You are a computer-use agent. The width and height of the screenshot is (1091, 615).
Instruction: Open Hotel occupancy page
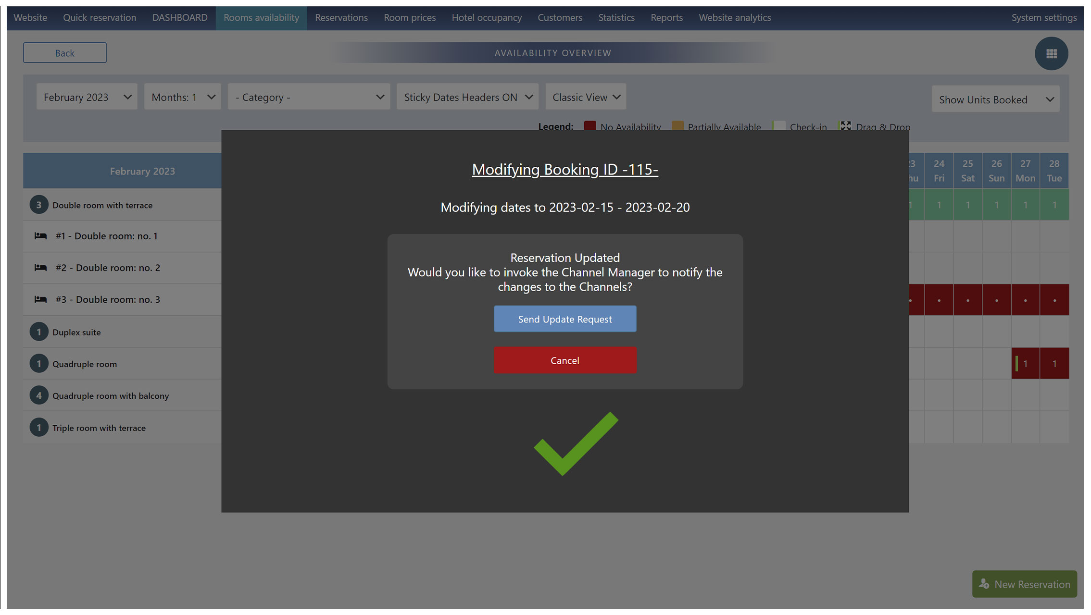(x=487, y=18)
